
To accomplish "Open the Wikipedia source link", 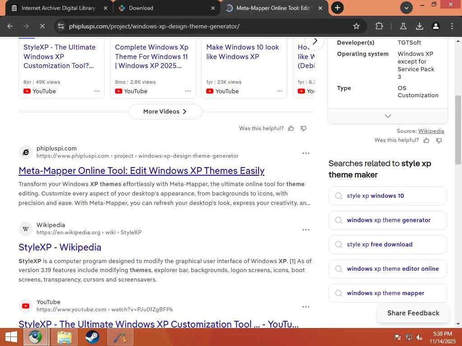I will [431, 131].
